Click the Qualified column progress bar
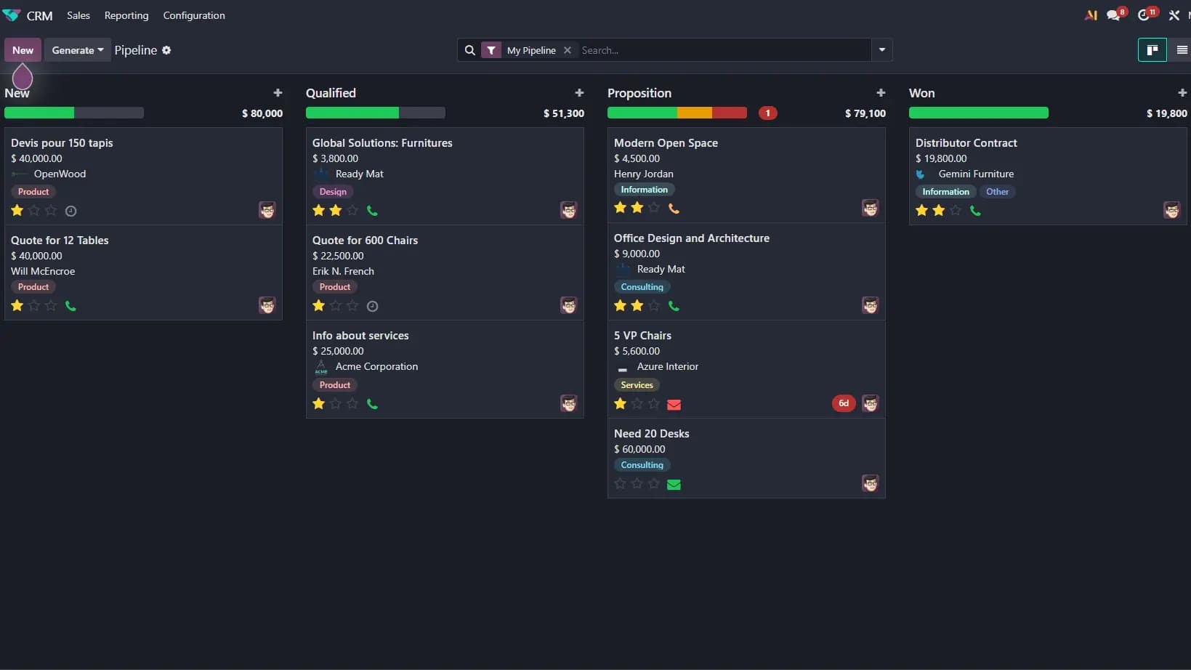The height and width of the screenshot is (670, 1191). point(375,113)
